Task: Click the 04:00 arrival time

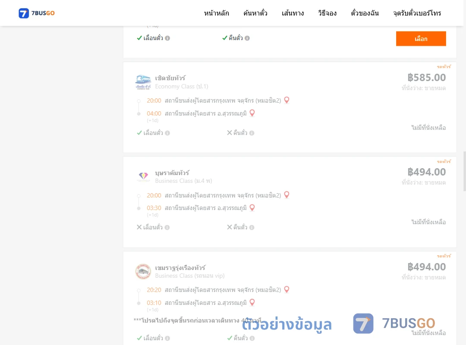Action: tap(154, 113)
